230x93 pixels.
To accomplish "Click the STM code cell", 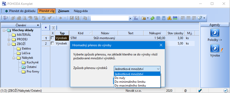I will pyautogui.click(x=81, y=38).
